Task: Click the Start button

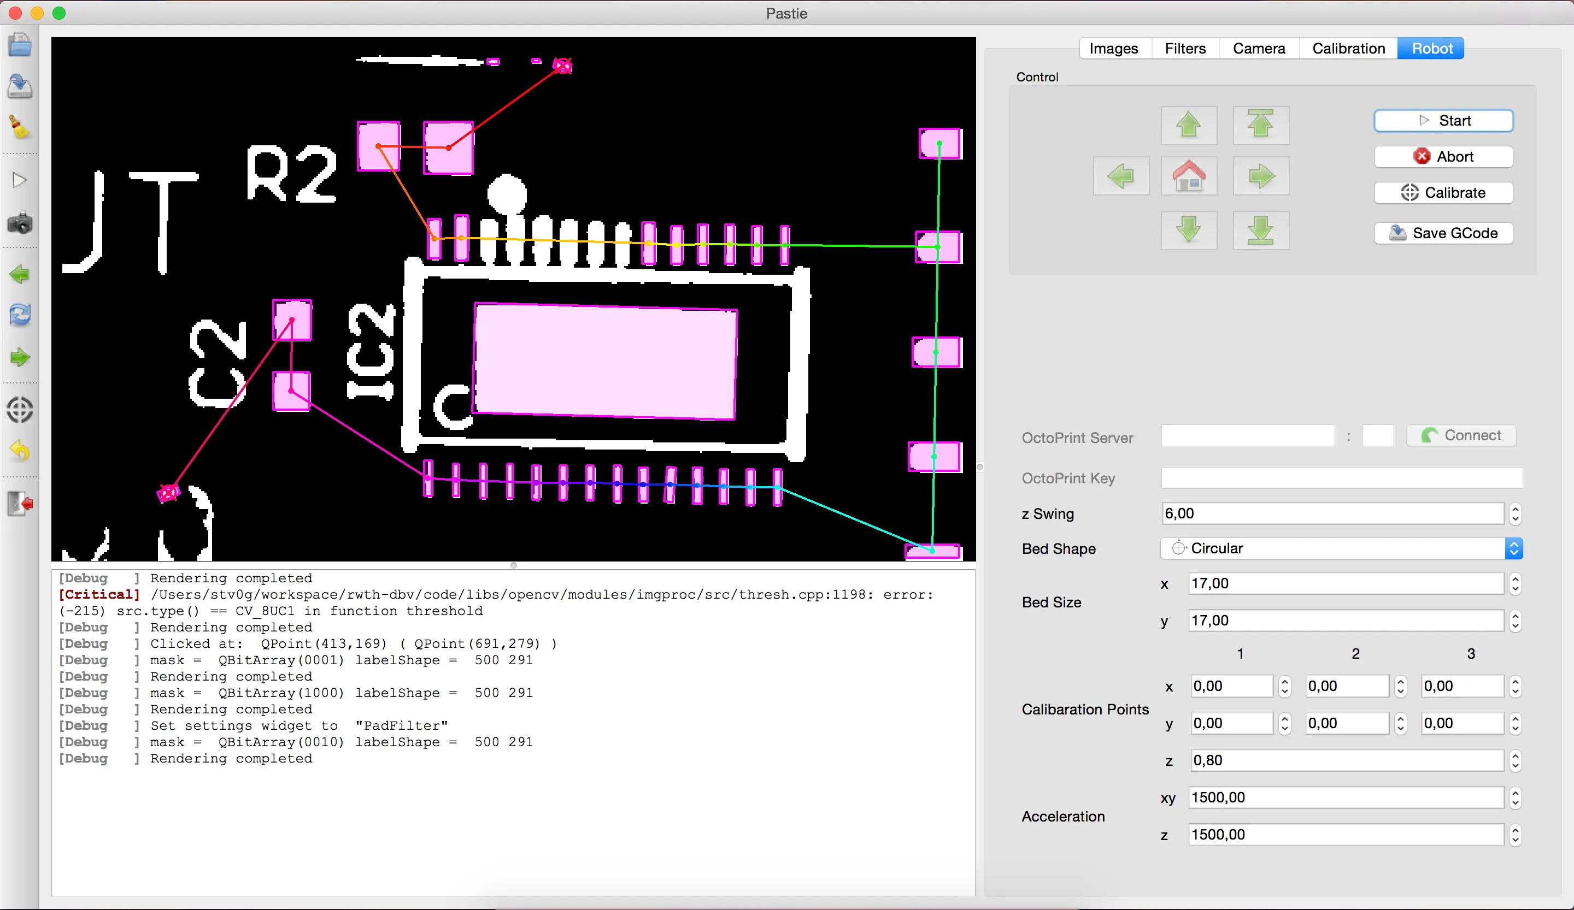Action: [1443, 121]
